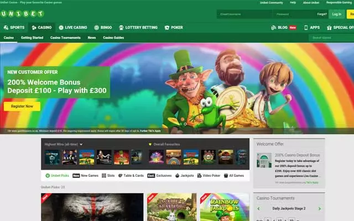Go to Live Casino

(x=72, y=27)
